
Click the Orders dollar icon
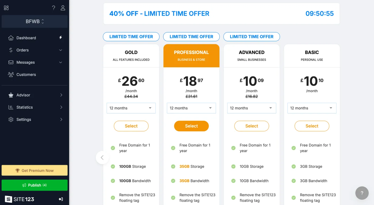click(x=11, y=50)
